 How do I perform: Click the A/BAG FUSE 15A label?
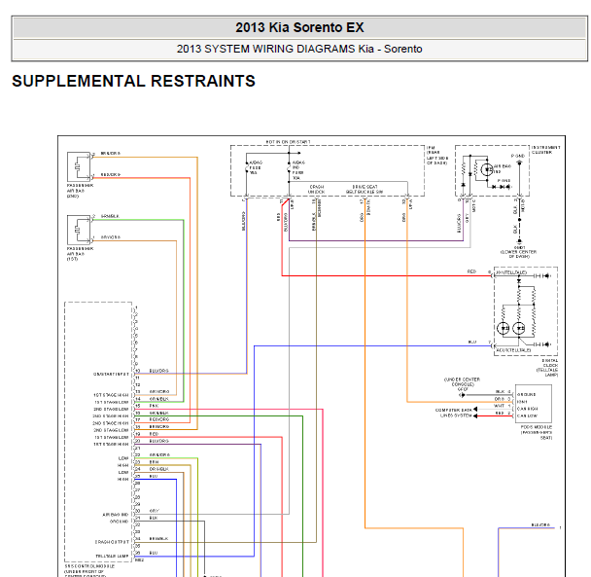coord(256,167)
